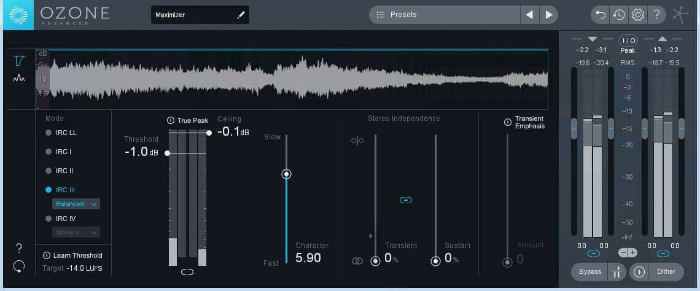Open module help question mark at bottom left
The image size is (700, 291).
point(19,249)
